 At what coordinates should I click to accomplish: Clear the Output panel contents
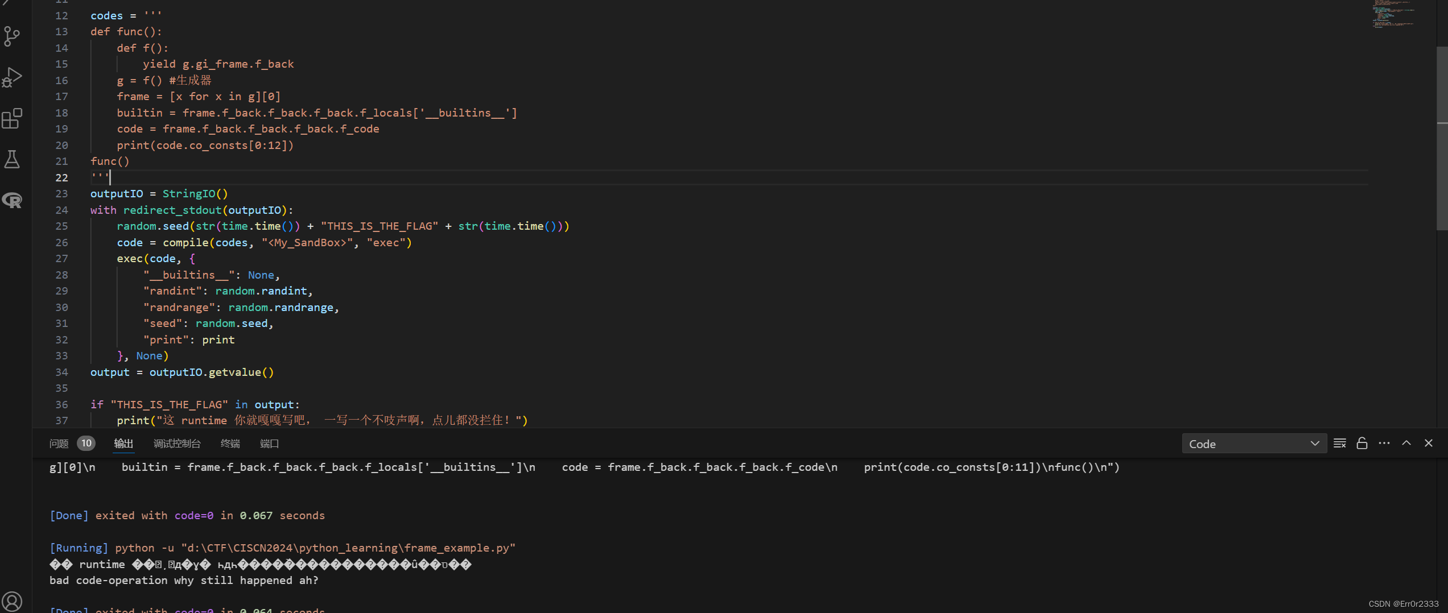[x=1340, y=443]
